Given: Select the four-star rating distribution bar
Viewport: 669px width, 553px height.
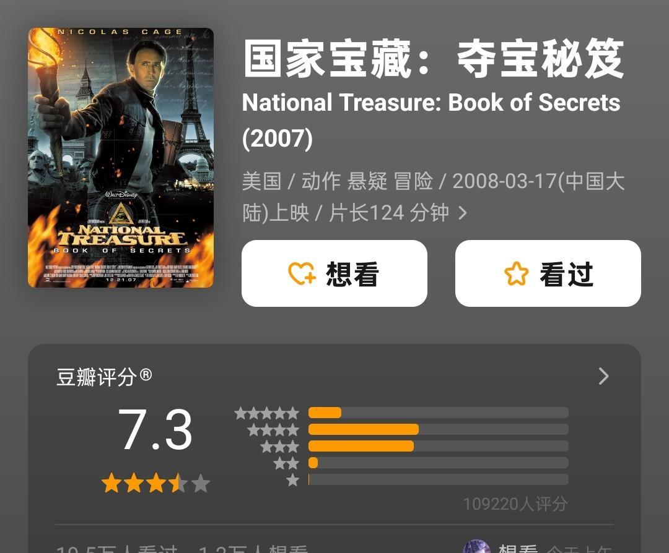Looking at the screenshot, I should [439, 429].
